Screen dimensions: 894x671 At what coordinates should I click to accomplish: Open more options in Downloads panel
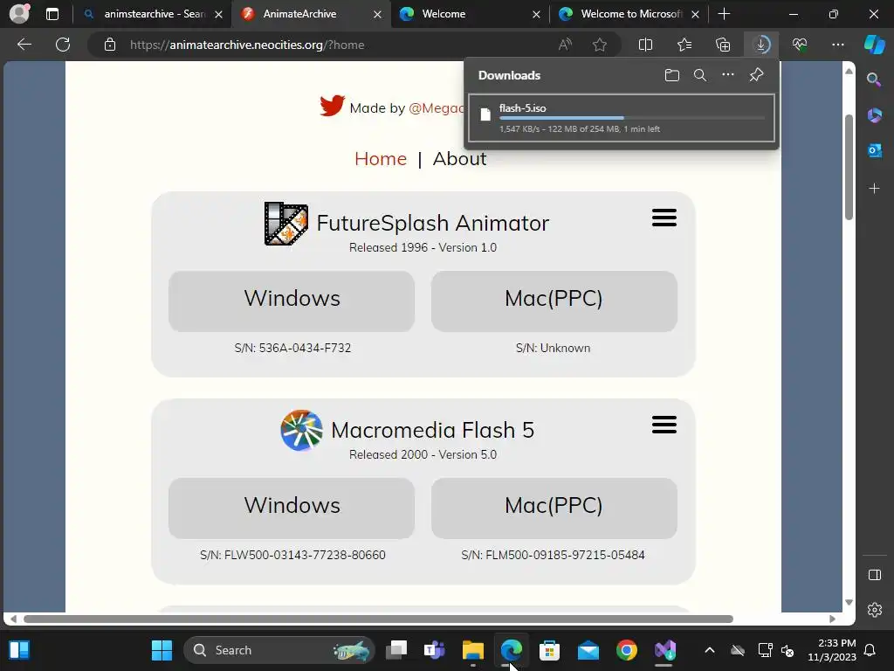click(x=728, y=75)
